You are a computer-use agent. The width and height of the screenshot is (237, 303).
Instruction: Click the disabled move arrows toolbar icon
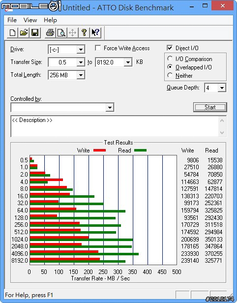(73, 32)
